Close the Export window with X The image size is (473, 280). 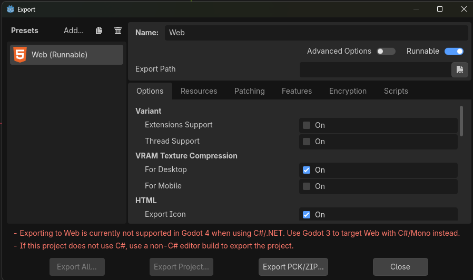pyautogui.click(x=464, y=9)
